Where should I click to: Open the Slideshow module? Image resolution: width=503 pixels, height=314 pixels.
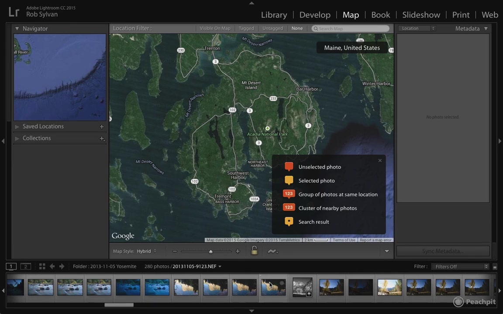point(421,15)
